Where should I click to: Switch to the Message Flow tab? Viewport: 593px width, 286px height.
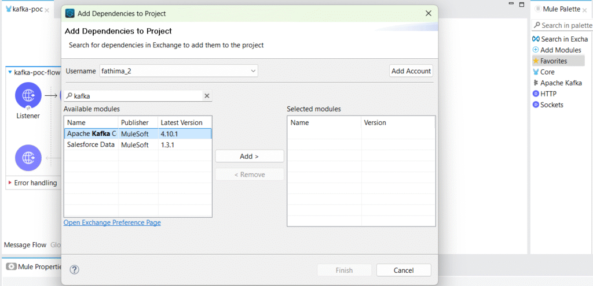click(x=25, y=245)
